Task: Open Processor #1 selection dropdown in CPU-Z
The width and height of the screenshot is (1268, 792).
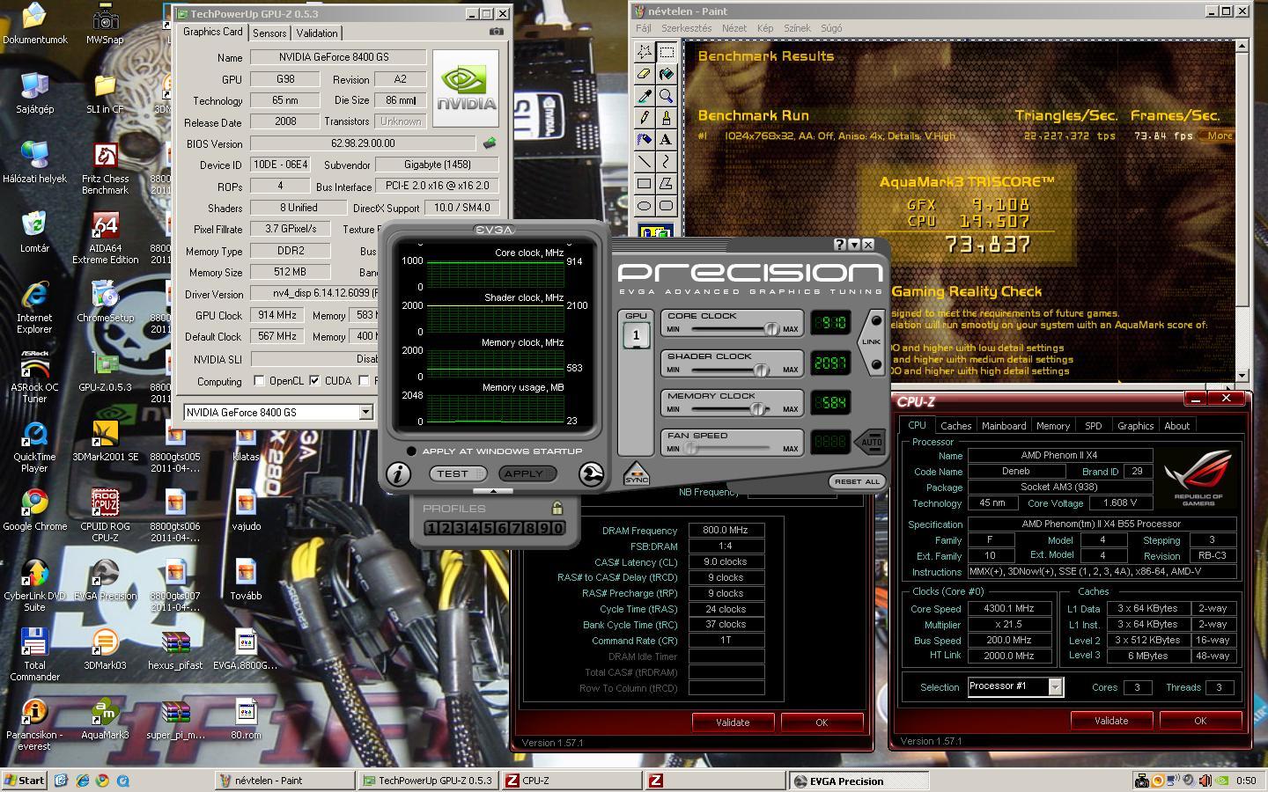Action: pos(1055,686)
